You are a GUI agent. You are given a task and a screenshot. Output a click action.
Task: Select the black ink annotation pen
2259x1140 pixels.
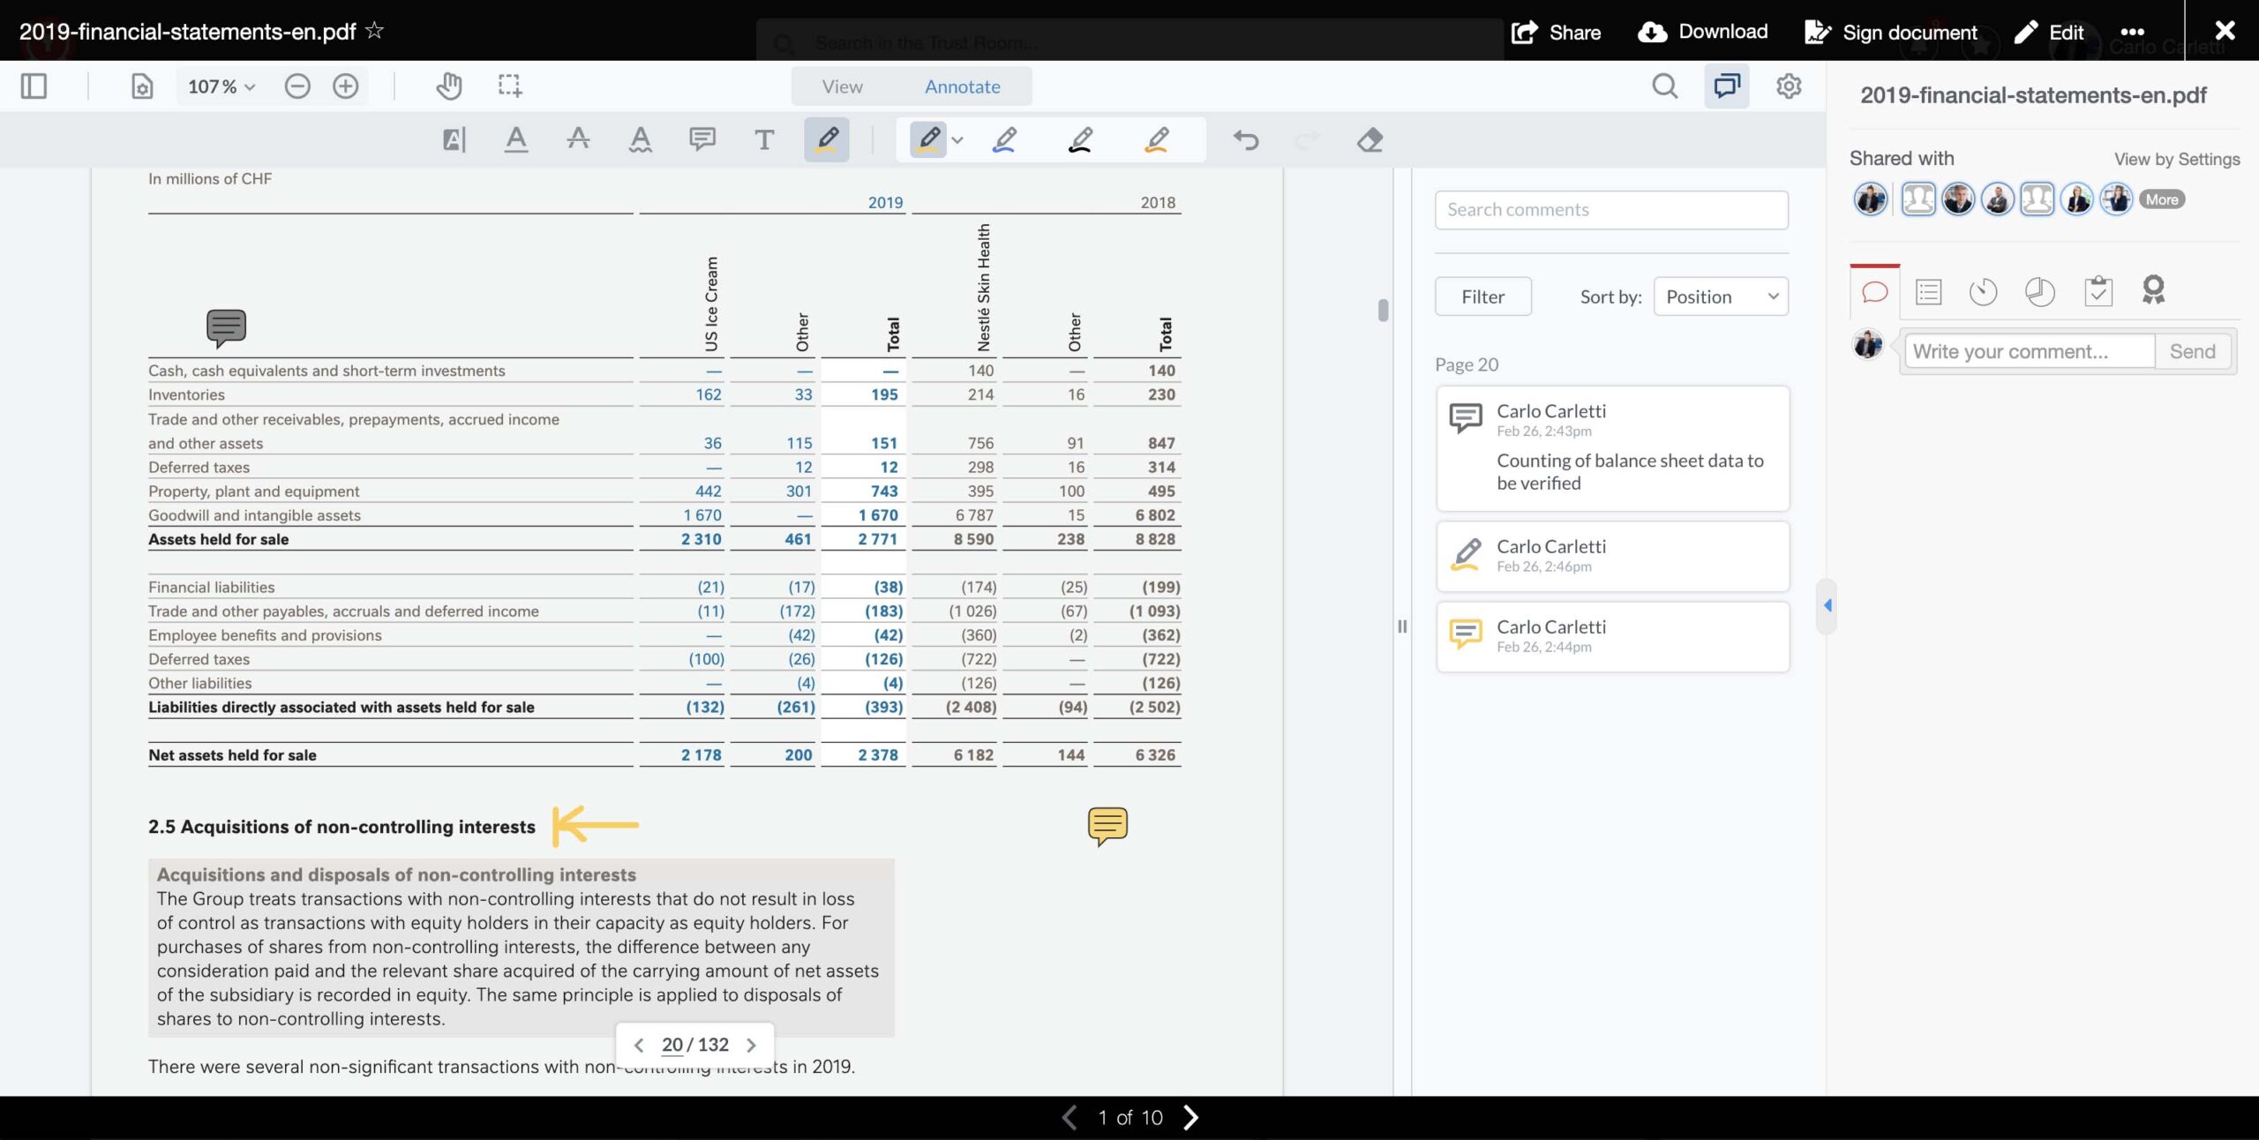1081,139
